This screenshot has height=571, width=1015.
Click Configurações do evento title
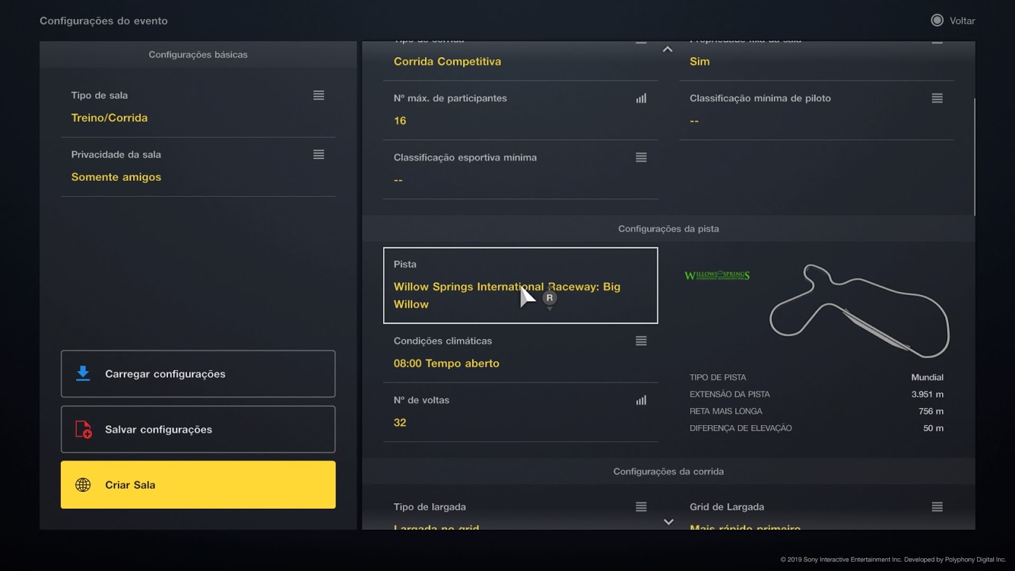[x=103, y=21]
